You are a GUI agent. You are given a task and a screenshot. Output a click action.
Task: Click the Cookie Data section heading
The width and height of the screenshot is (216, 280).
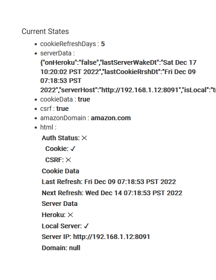pyautogui.click(x=61, y=171)
